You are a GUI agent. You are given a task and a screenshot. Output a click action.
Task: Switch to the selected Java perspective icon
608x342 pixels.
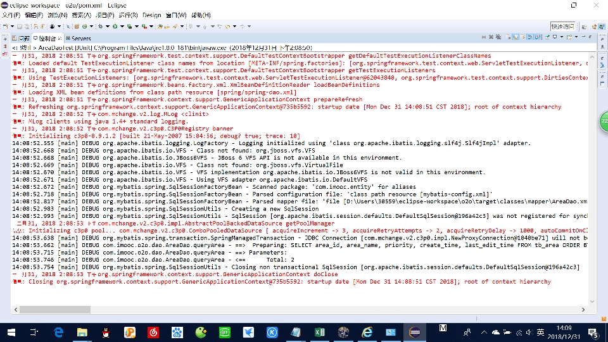(602, 27)
